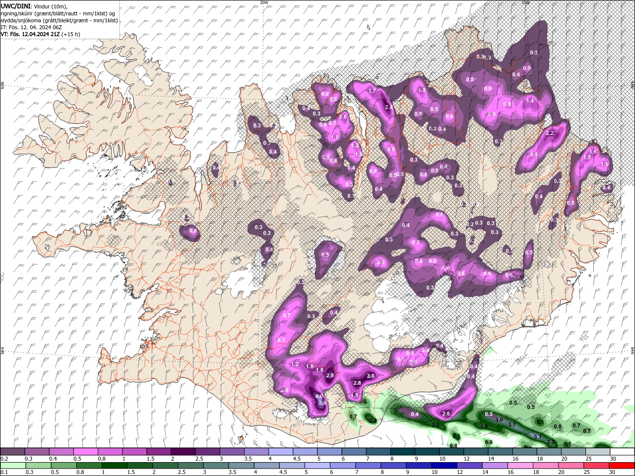Click the 2.2 snowfall value in eastern Iceland
This screenshot has width=635, height=476.
550,133
